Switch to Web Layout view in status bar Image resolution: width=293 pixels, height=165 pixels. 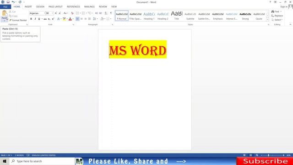(257, 155)
